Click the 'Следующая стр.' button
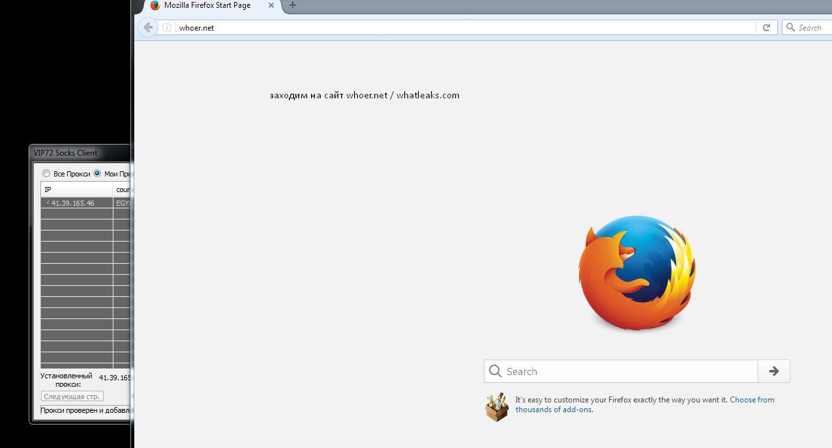Screen dimensions: 832x448 [x=72, y=397]
